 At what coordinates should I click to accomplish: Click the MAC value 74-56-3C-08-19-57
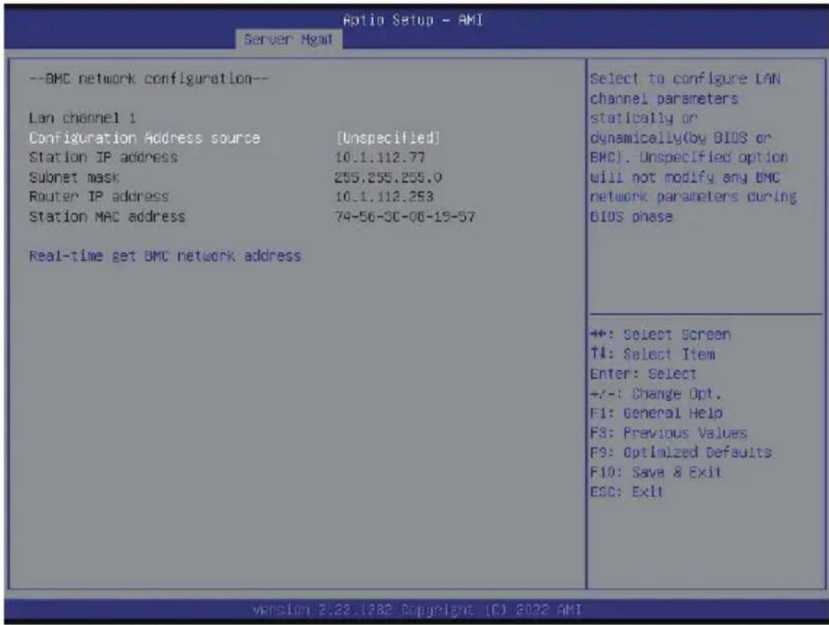coord(405,216)
